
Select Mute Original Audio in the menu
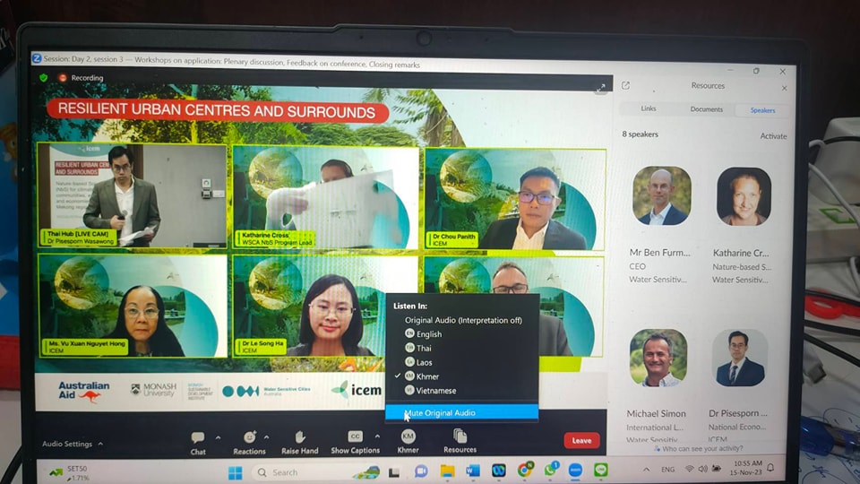click(x=440, y=413)
